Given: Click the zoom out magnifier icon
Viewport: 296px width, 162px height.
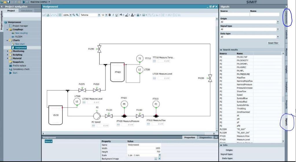Looking at the screenshot, I should tap(74, 15).
